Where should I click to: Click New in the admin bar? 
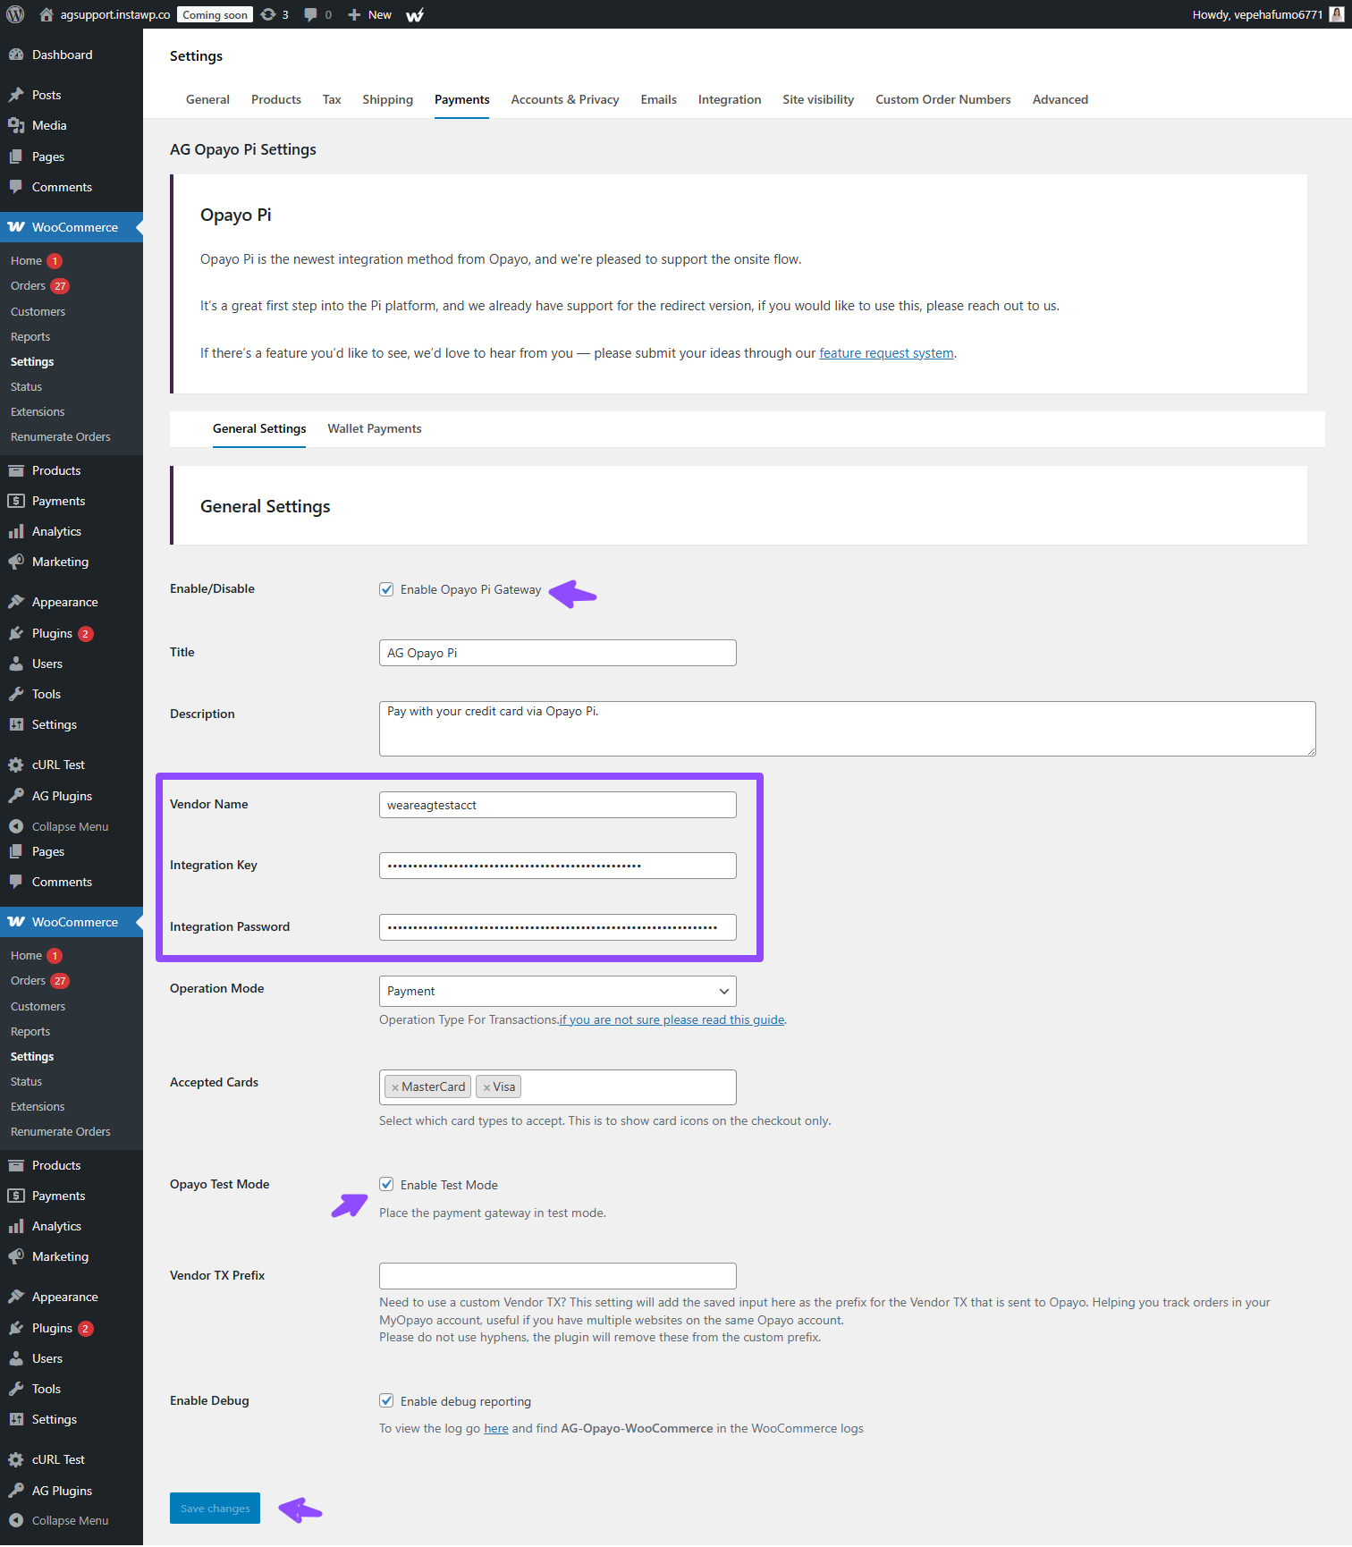click(380, 14)
